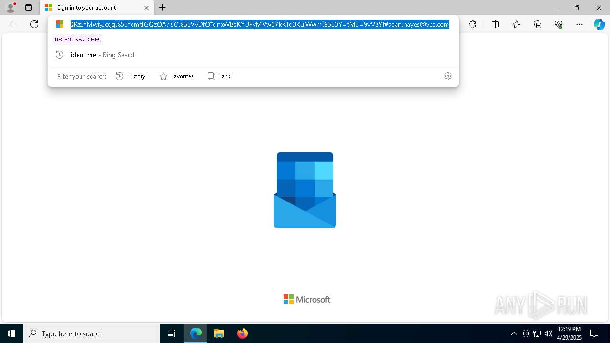The width and height of the screenshot is (610, 343).
Task: Close the 'Sign in to your account' tab
Action: (x=146, y=8)
